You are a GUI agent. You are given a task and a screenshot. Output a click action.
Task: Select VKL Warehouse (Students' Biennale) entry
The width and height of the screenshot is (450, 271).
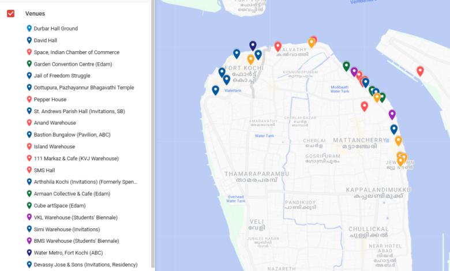[76, 217]
